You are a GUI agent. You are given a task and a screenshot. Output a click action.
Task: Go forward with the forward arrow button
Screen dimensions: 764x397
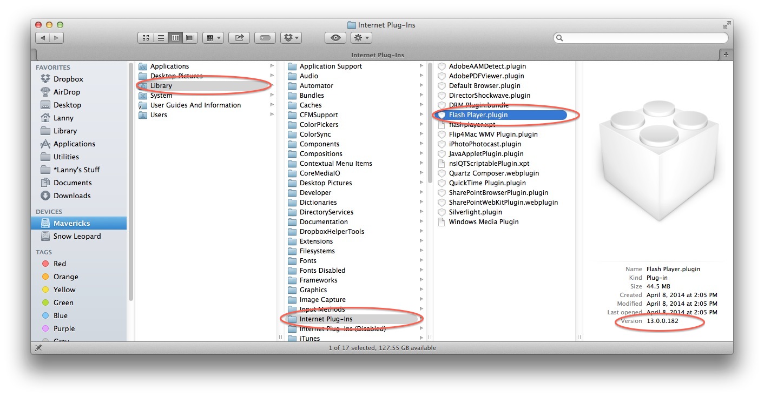pos(57,38)
